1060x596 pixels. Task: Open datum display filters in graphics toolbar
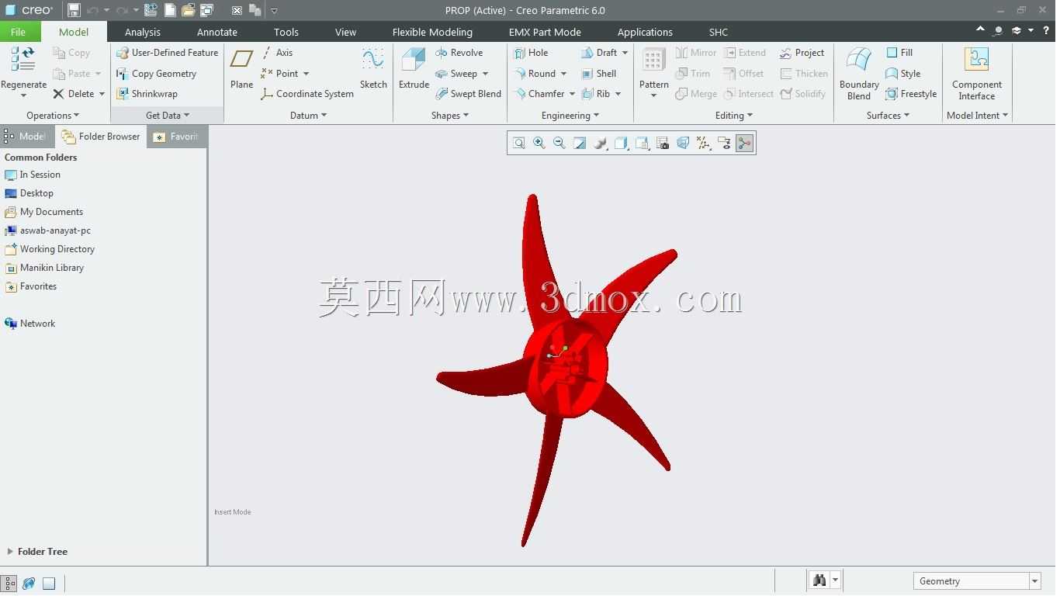[x=704, y=143]
